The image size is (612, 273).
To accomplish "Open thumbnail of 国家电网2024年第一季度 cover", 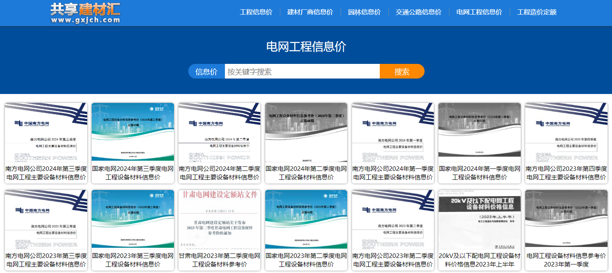I will pyautogui.click(x=480, y=132).
